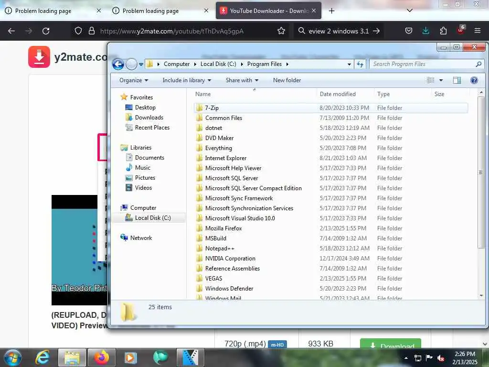Click the Explorer vertical scrollbar thumb
Image resolution: width=489 pixels, height=367 pixels.
click(x=481, y=173)
